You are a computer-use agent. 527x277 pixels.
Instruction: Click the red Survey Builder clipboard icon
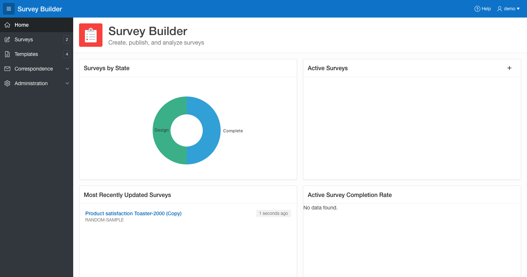click(x=91, y=35)
